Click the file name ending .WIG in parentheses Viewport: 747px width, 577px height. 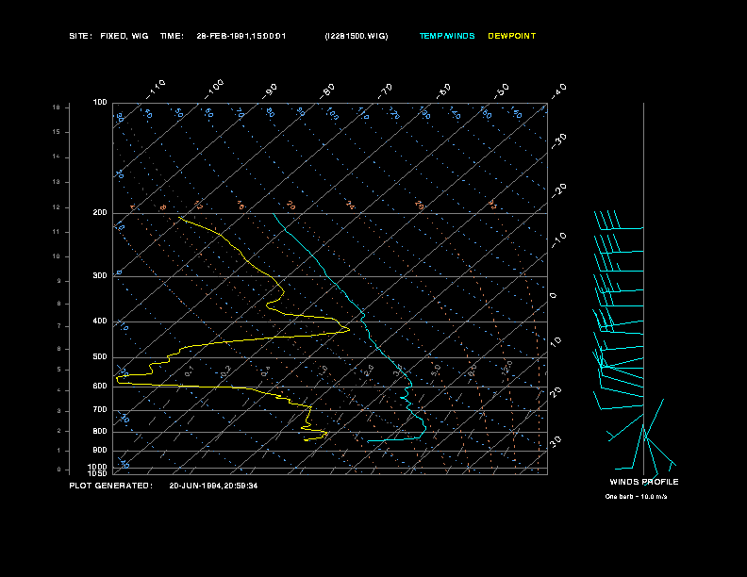pyautogui.click(x=357, y=36)
